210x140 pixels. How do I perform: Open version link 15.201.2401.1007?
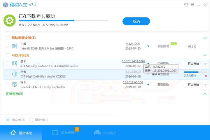point(134,61)
